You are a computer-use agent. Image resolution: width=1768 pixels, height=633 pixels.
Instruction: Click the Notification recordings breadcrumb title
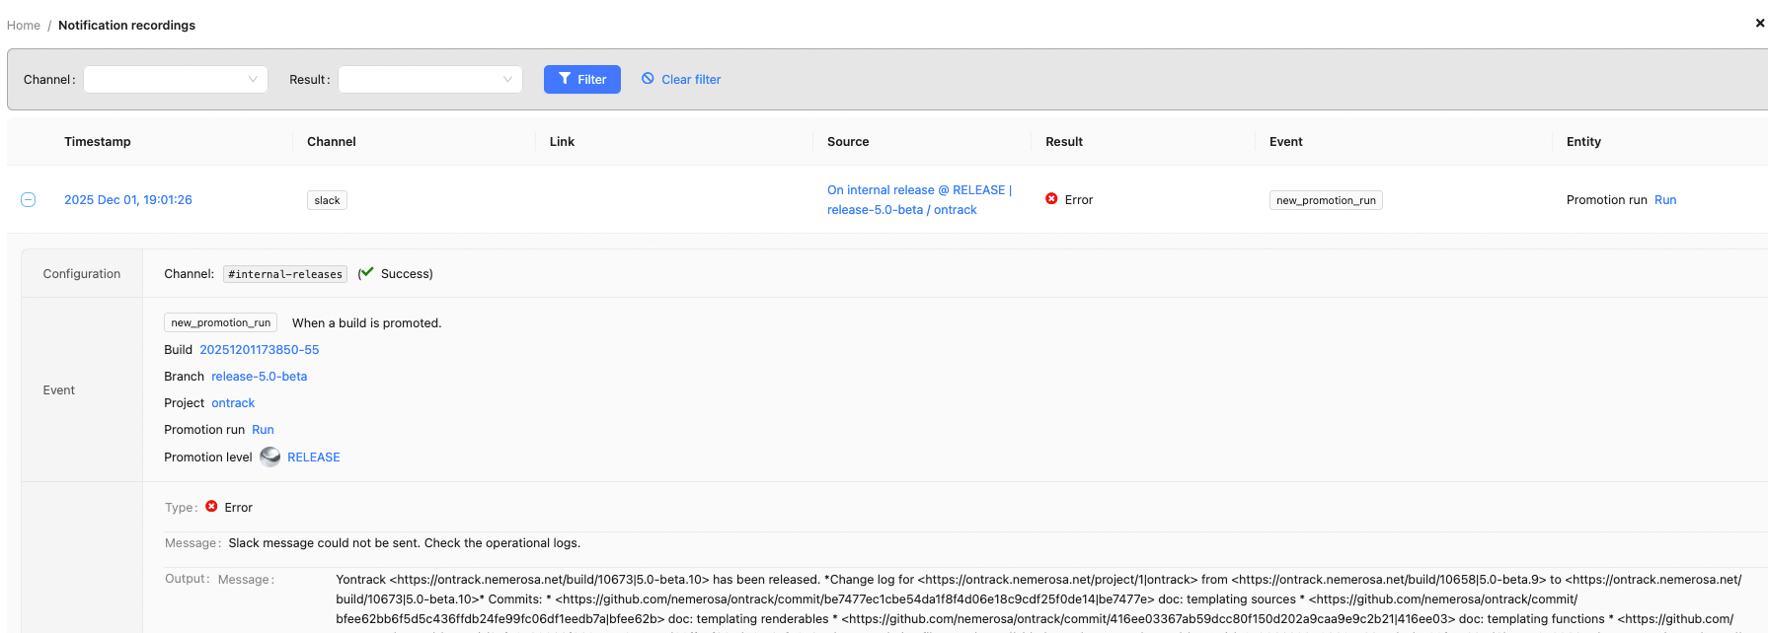coord(126,26)
